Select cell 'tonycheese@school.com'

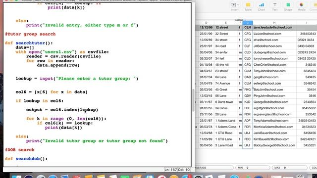[x=271, y=58]
